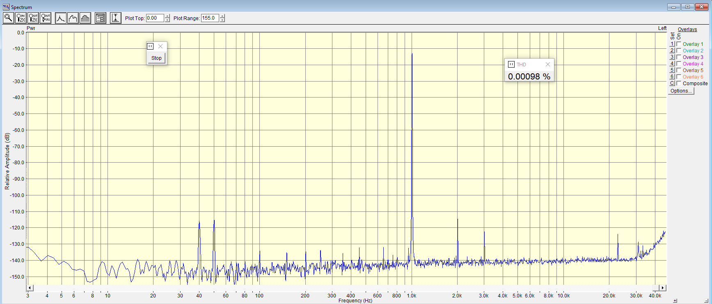The height and width of the screenshot is (304, 712).
Task: Open the plot settings dialog icon
Action: pyautogui.click(x=101, y=18)
